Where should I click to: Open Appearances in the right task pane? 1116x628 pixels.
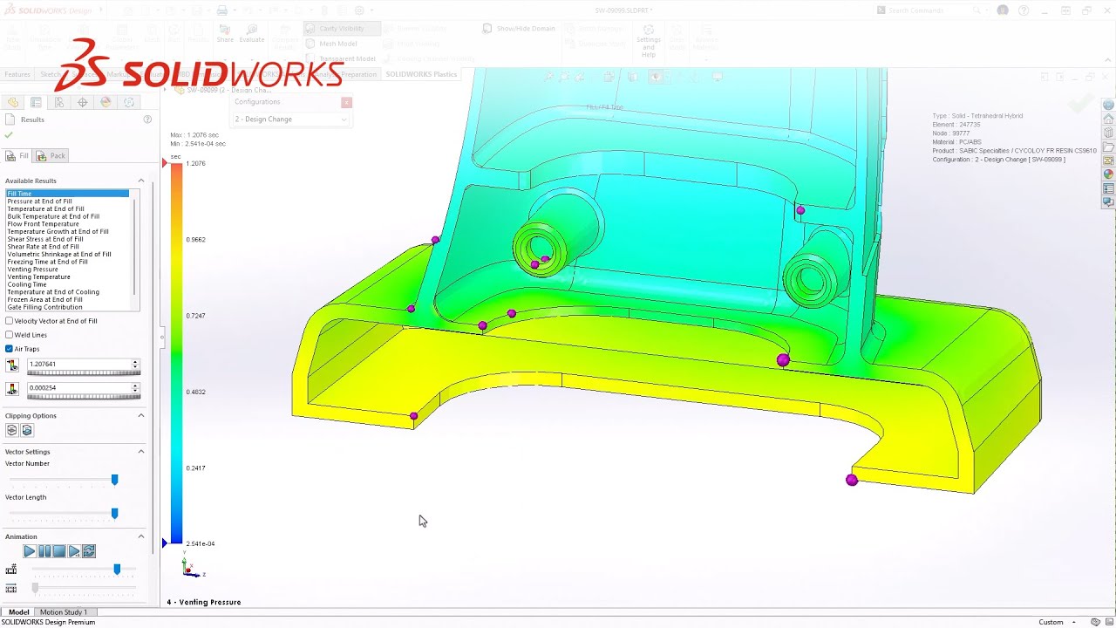1108,174
